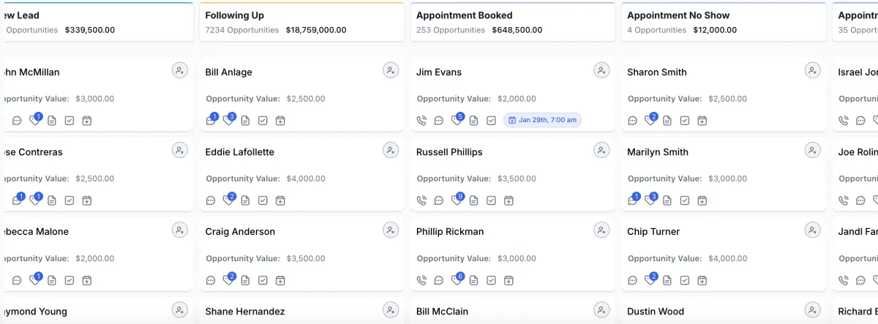
Task: Click the add-appointment calendar icon for Russell Phillips
Action: pyautogui.click(x=509, y=200)
